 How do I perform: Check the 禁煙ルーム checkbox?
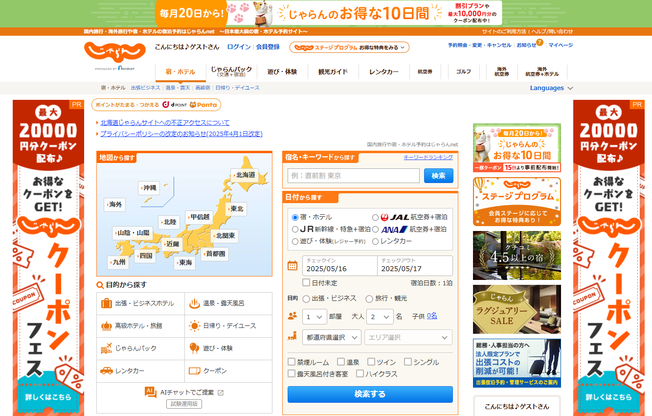[292, 362]
